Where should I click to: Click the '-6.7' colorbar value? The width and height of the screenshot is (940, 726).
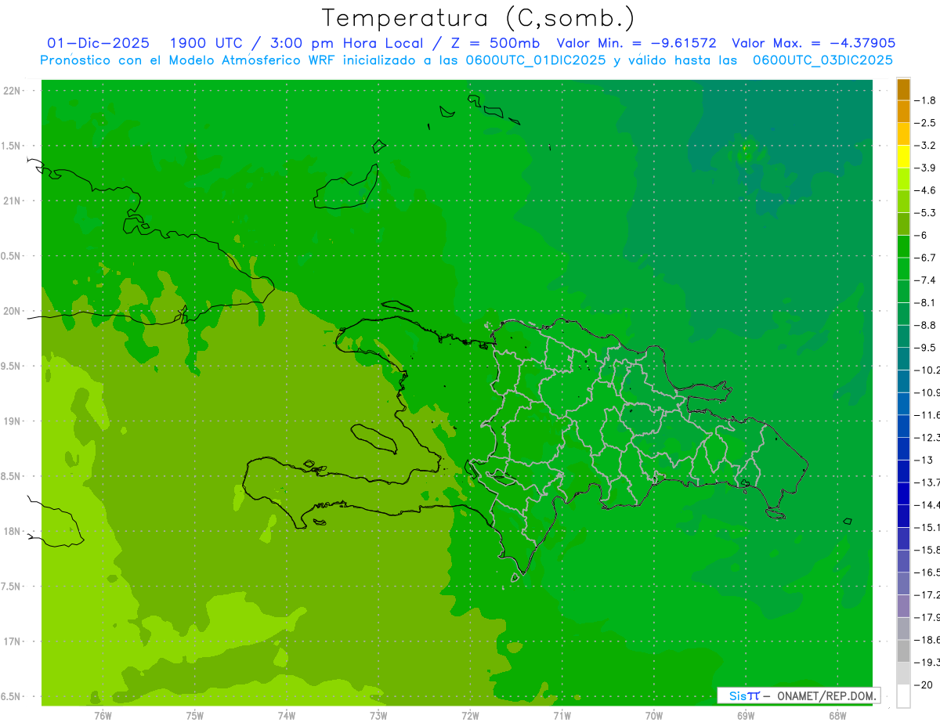[x=927, y=258]
